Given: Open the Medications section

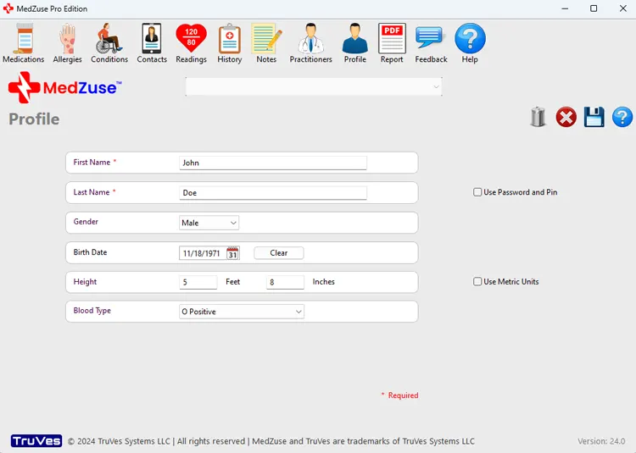Looking at the screenshot, I should pos(24,43).
